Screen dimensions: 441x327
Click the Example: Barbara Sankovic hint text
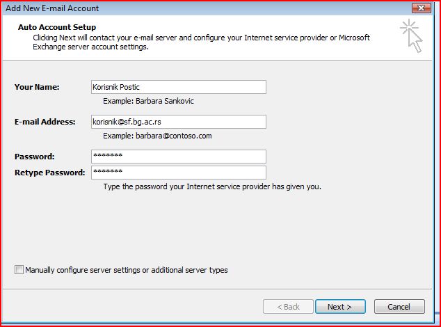click(148, 101)
